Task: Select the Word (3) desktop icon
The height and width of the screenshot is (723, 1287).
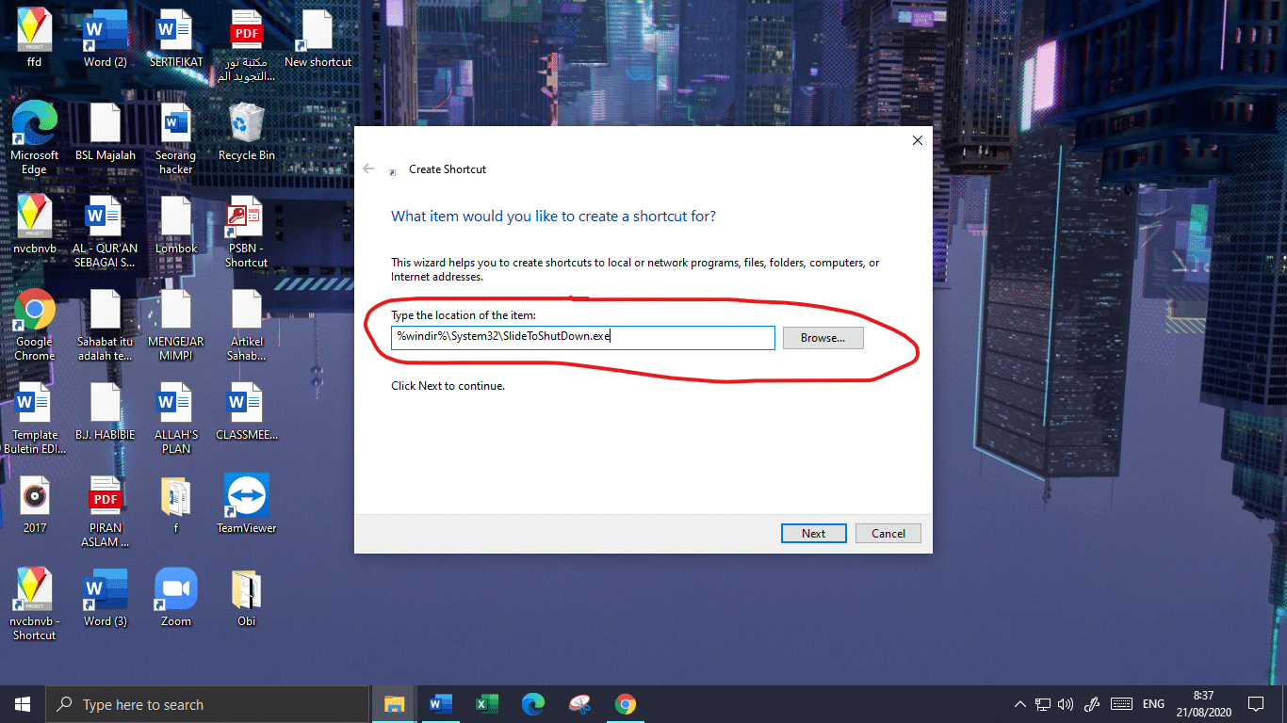Action: [x=106, y=598]
